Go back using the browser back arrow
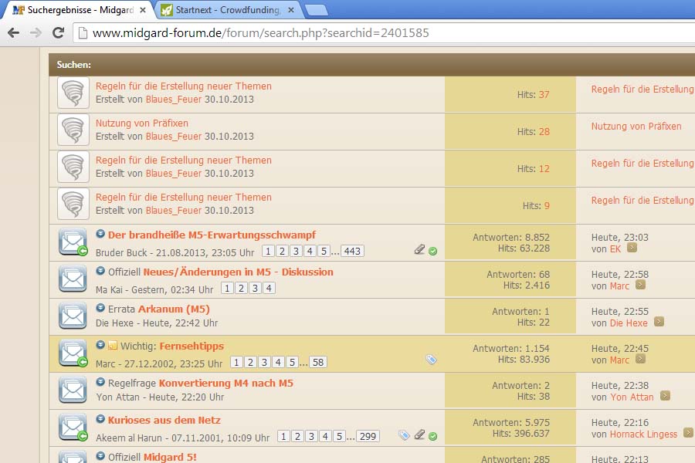Screen dimensions: 695x463 [13, 33]
